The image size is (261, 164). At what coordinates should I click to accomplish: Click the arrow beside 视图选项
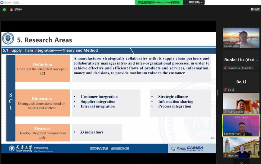(x=202, y=2)
